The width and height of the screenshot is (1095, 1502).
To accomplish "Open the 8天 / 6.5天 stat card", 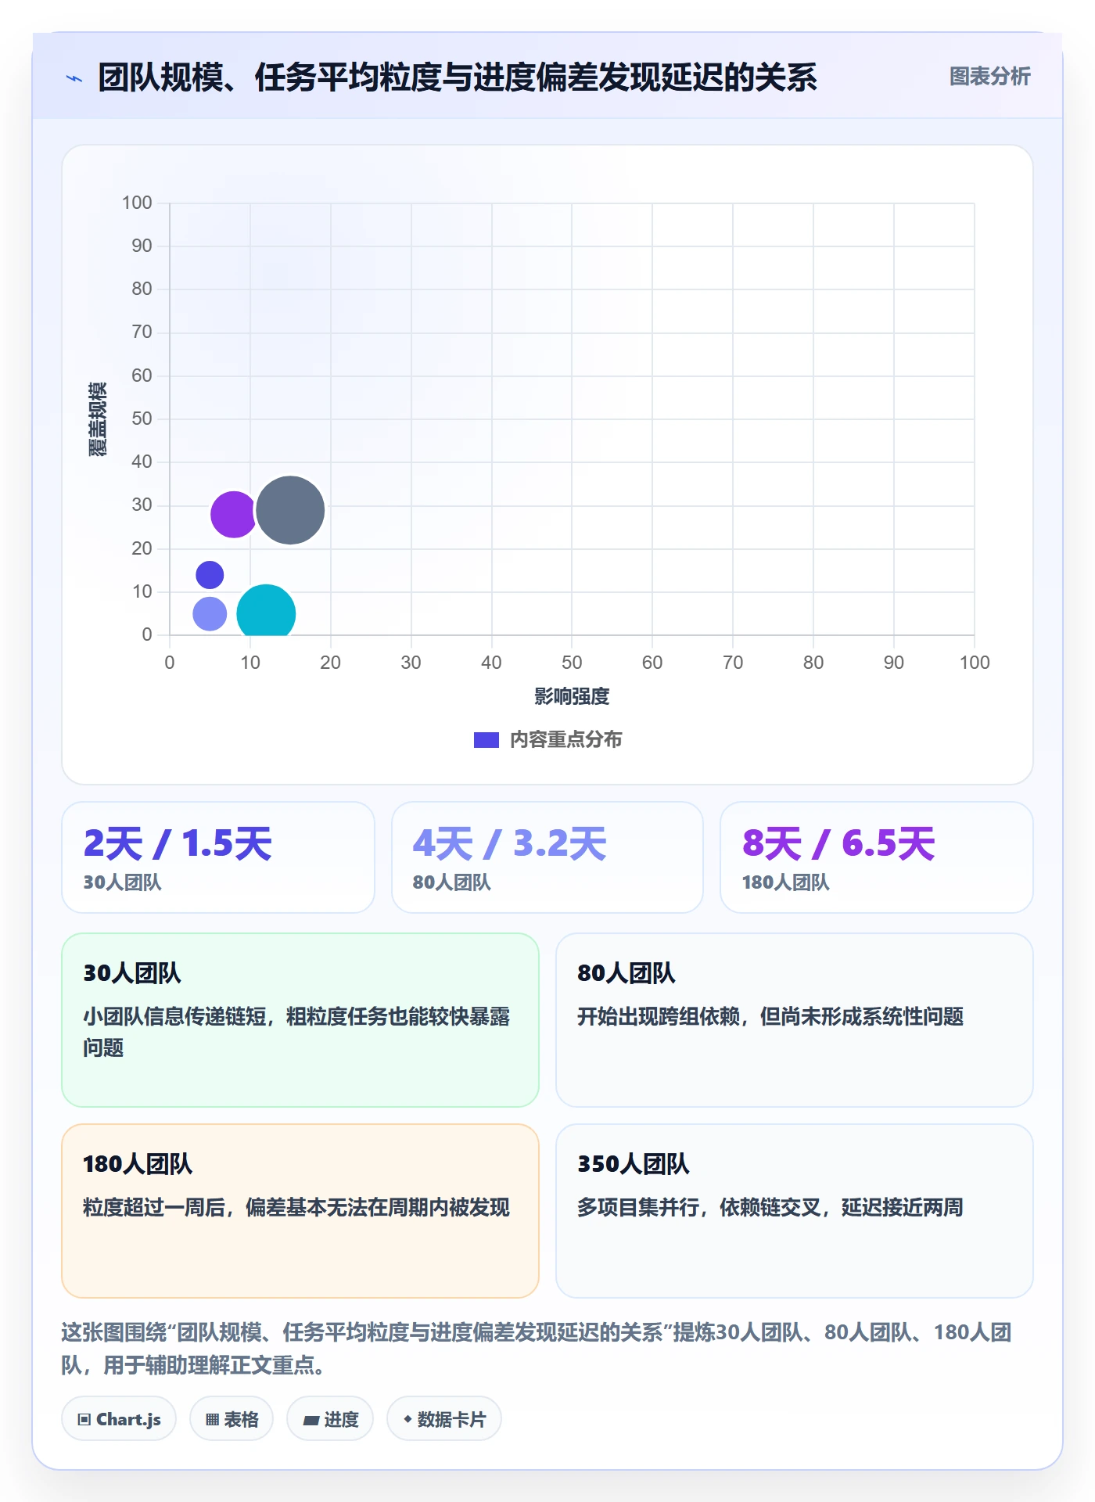I will [877, 857].
